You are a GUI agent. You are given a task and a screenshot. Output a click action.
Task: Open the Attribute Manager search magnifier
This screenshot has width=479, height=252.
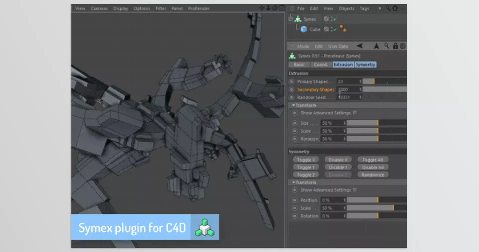click(387, 46)
